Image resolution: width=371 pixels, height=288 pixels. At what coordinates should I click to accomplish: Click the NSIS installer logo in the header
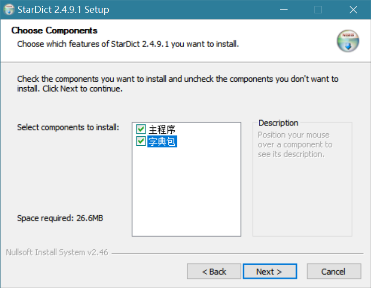pyautogui.click(x=348, y=41)
